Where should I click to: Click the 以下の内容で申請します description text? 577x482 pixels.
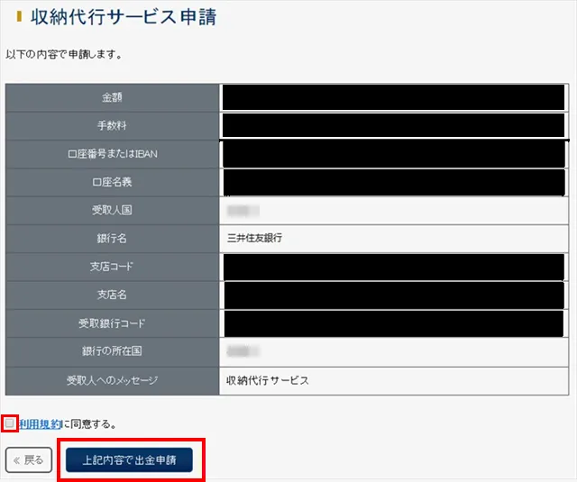(63, 54)
